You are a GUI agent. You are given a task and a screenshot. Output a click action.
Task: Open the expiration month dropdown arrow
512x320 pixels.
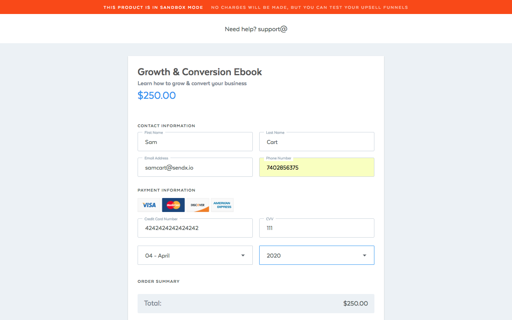(243, 256)
